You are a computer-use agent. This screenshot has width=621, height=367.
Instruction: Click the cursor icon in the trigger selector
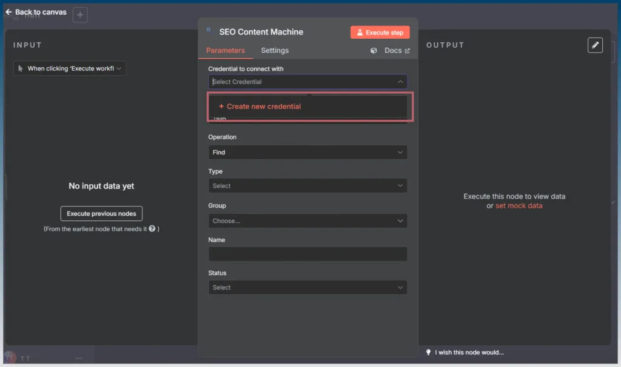(x=21, y=68)
